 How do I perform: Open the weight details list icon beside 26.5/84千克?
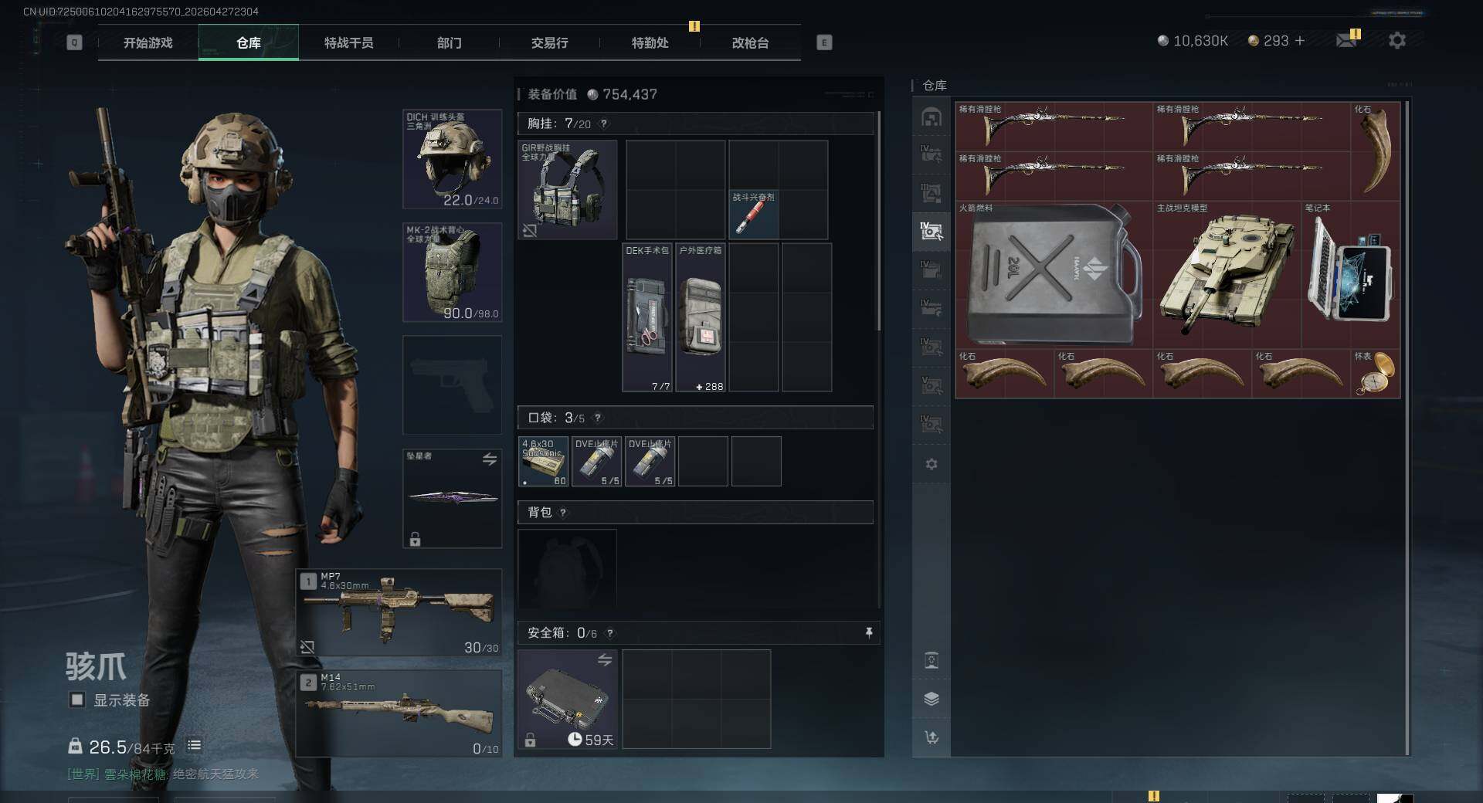pos(194,745)
